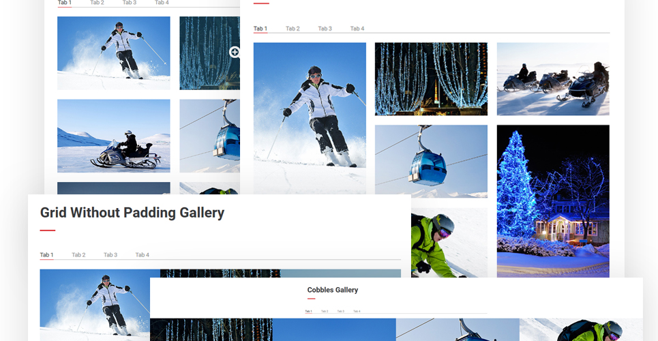This screenshot has width=658, height=341.
Task: Select Tab 2 under Grid Without Padding Gallery
Action: coord(78,254)
